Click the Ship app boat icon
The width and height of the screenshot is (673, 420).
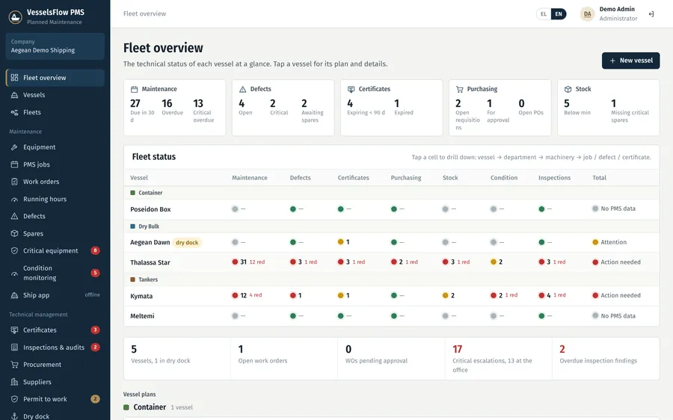pos(15,295)
